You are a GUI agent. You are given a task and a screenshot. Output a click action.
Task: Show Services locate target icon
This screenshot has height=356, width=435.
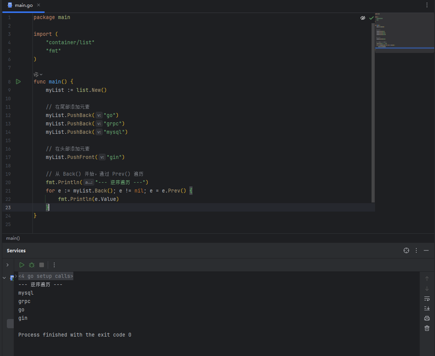406,250
